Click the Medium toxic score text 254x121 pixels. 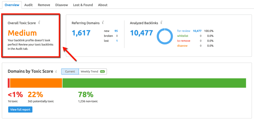pyautogui.click(x=22, y=33)
